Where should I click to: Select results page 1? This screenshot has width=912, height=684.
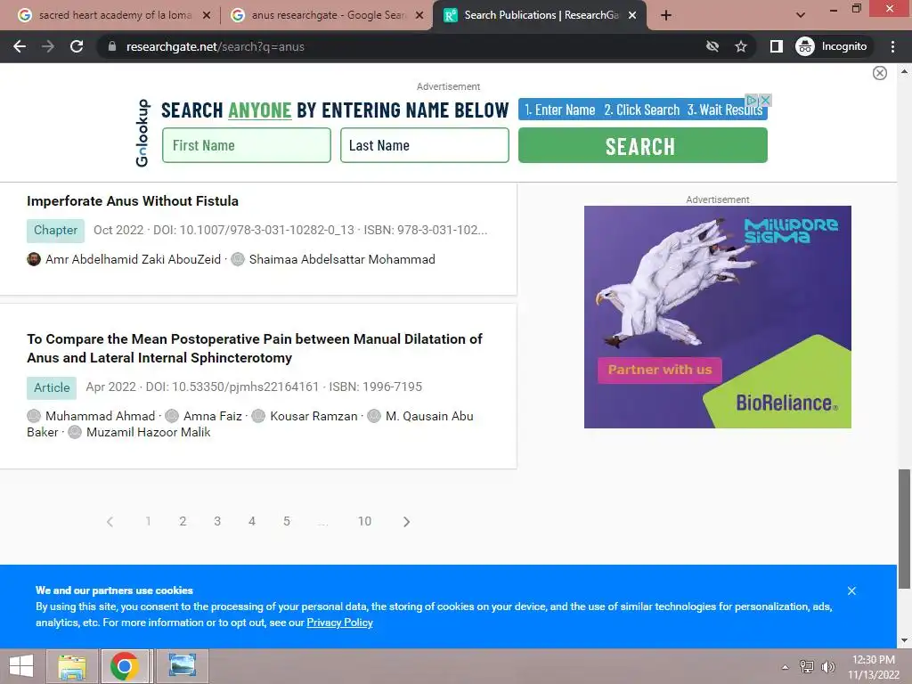pyautogui.click(x=149, y=522)
